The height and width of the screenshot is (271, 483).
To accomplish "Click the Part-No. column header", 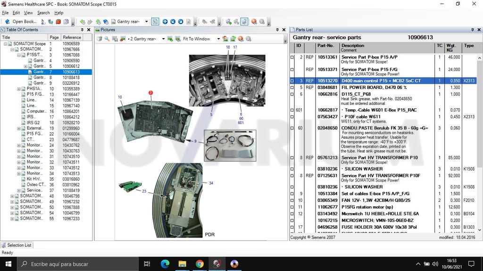I will point(327,48).
